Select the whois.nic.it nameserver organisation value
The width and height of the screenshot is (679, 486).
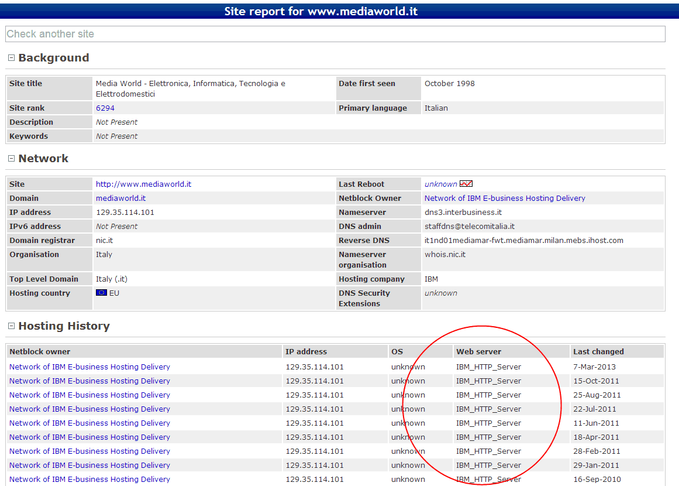[x=445, y=255]
